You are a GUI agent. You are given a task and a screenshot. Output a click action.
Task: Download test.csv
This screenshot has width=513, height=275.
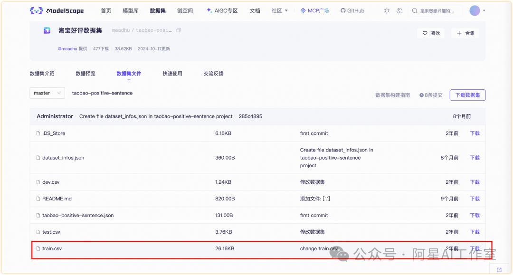475,232
